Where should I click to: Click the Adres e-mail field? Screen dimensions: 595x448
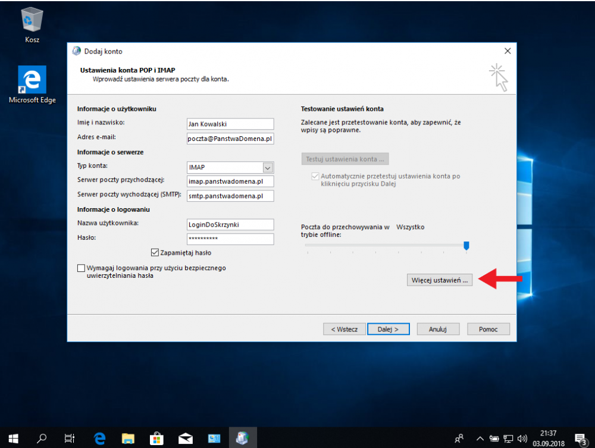(x=230, y=139)
